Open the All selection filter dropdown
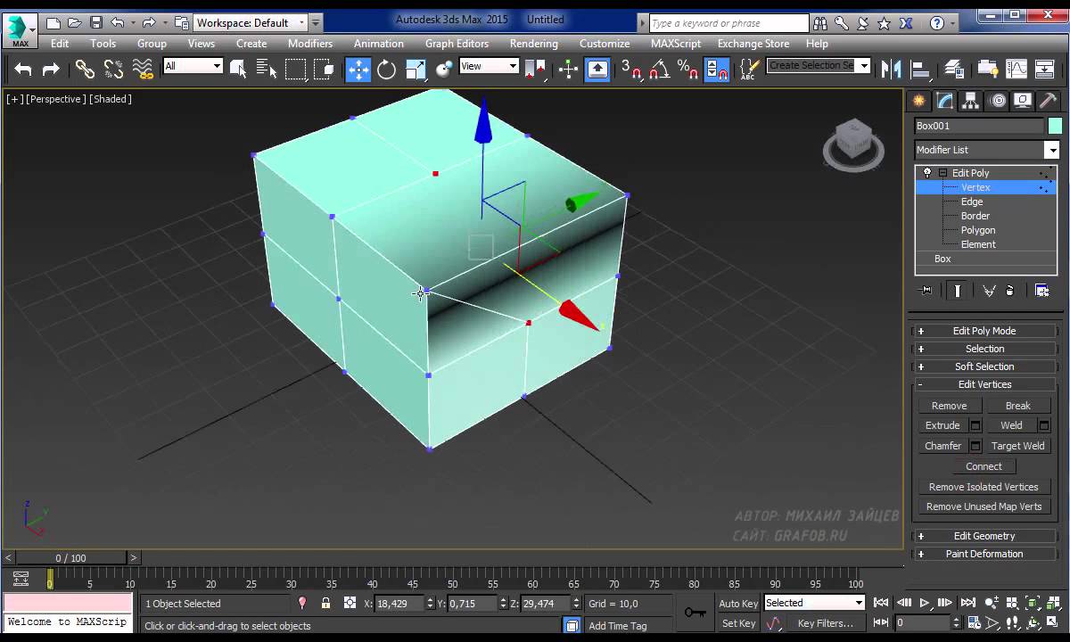Image resolution: width=1070 pixels, height=642 pixels. pos(193,66)
